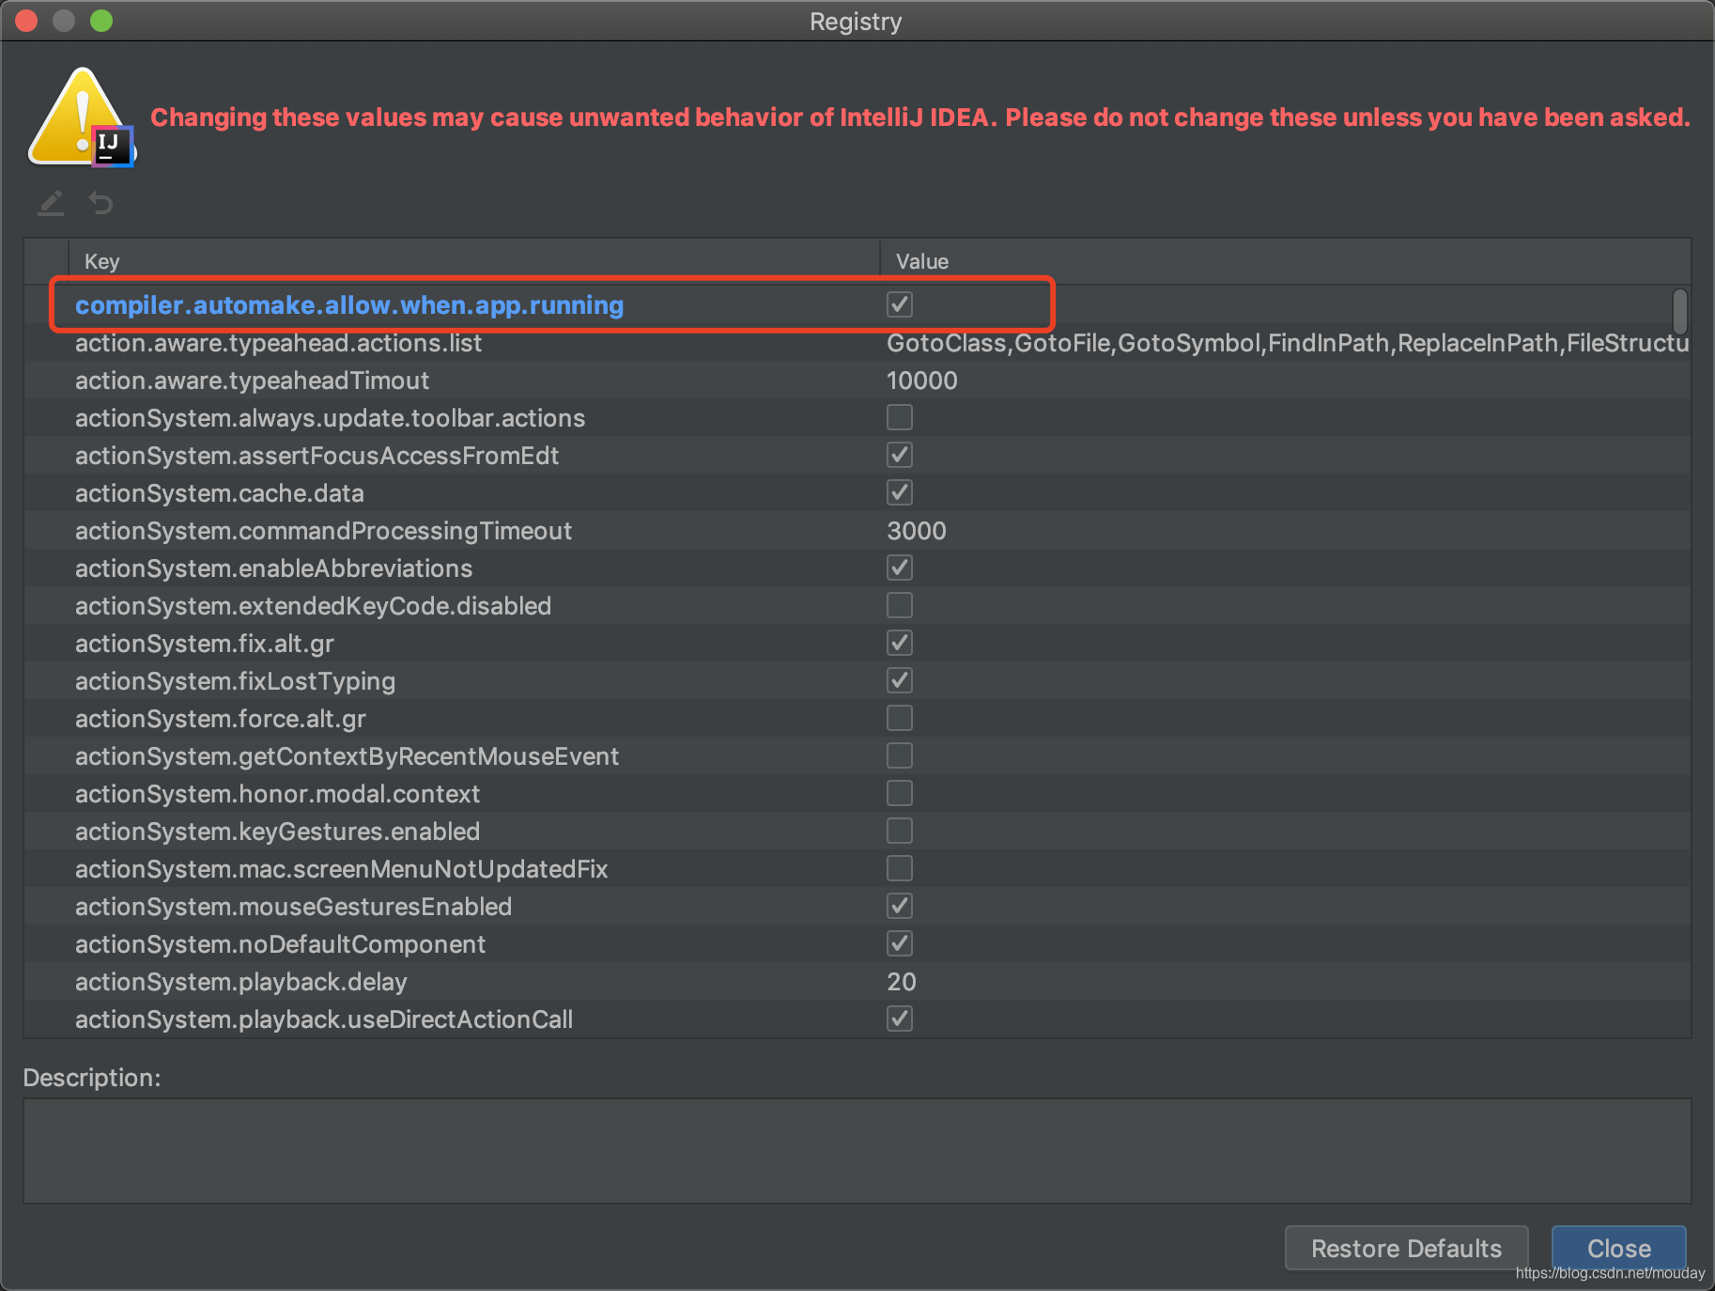Check actionSystem.keyGestures.enabled checkbox
Screen dimensions: 1715x1291
[900, 831]
